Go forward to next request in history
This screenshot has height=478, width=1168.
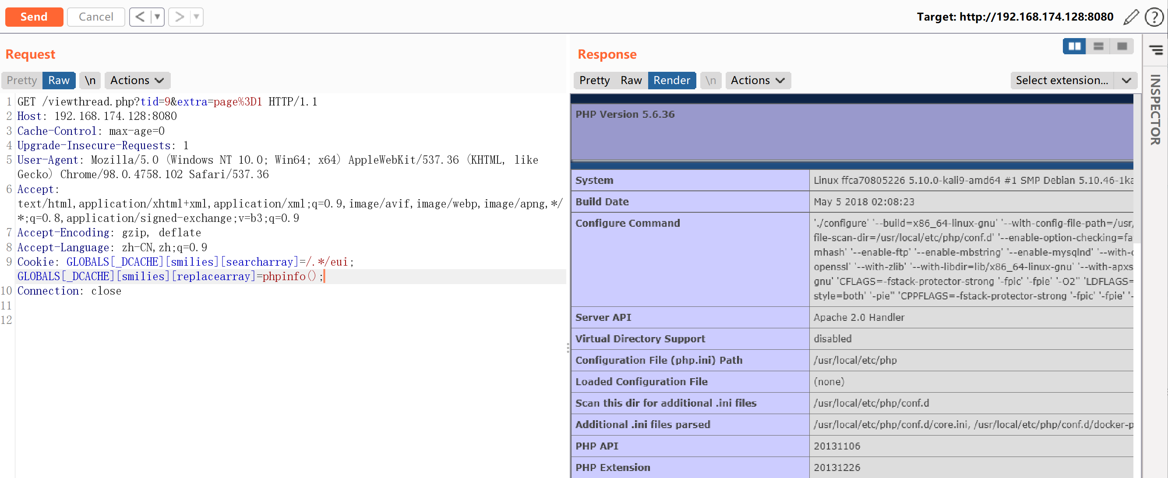[x=180, y=17]
